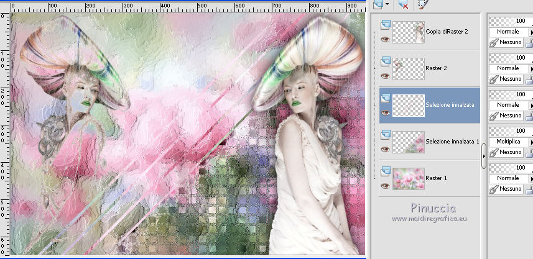
Task: Adjust opacity slider of Raster 2 layer
Action: coord(511,58)
